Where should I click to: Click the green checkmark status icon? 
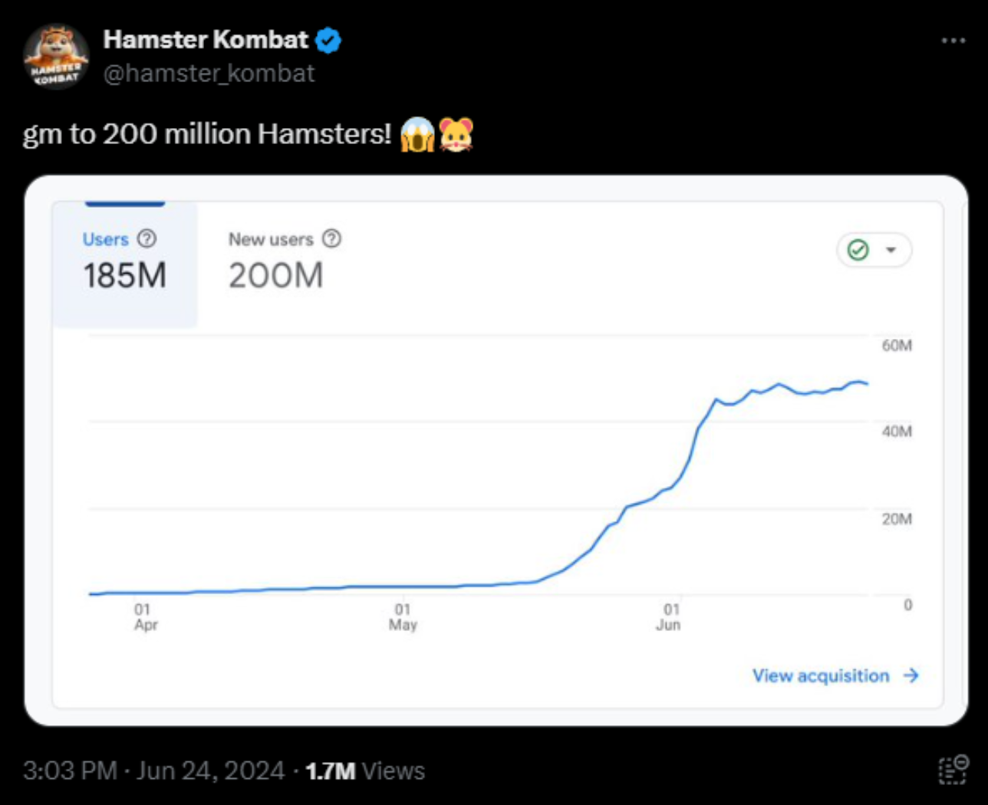point(858,250)
